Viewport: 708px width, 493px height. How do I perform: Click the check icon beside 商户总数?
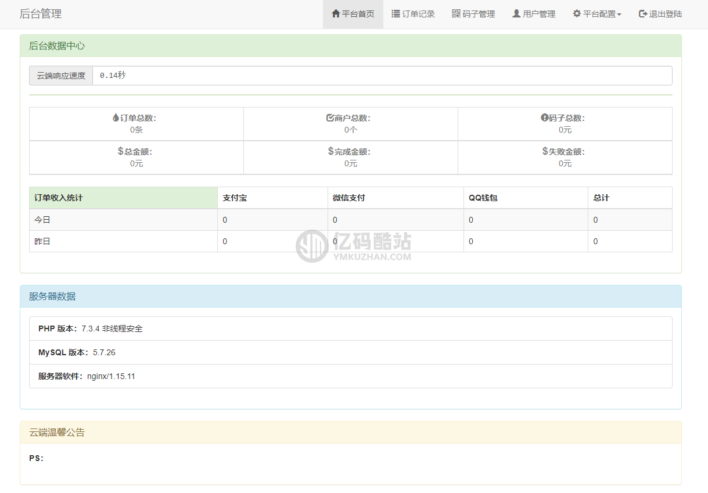pos(330,117)
